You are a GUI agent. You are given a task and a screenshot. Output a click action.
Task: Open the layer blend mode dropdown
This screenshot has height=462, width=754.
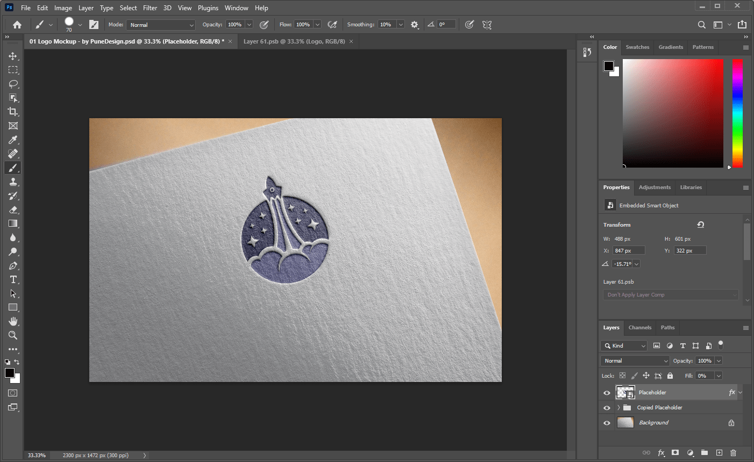click(635, 360)
